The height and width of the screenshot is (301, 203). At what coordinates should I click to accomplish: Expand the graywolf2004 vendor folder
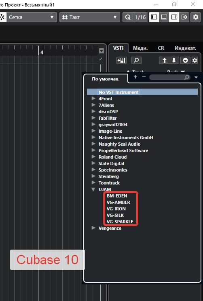[93, 124]
